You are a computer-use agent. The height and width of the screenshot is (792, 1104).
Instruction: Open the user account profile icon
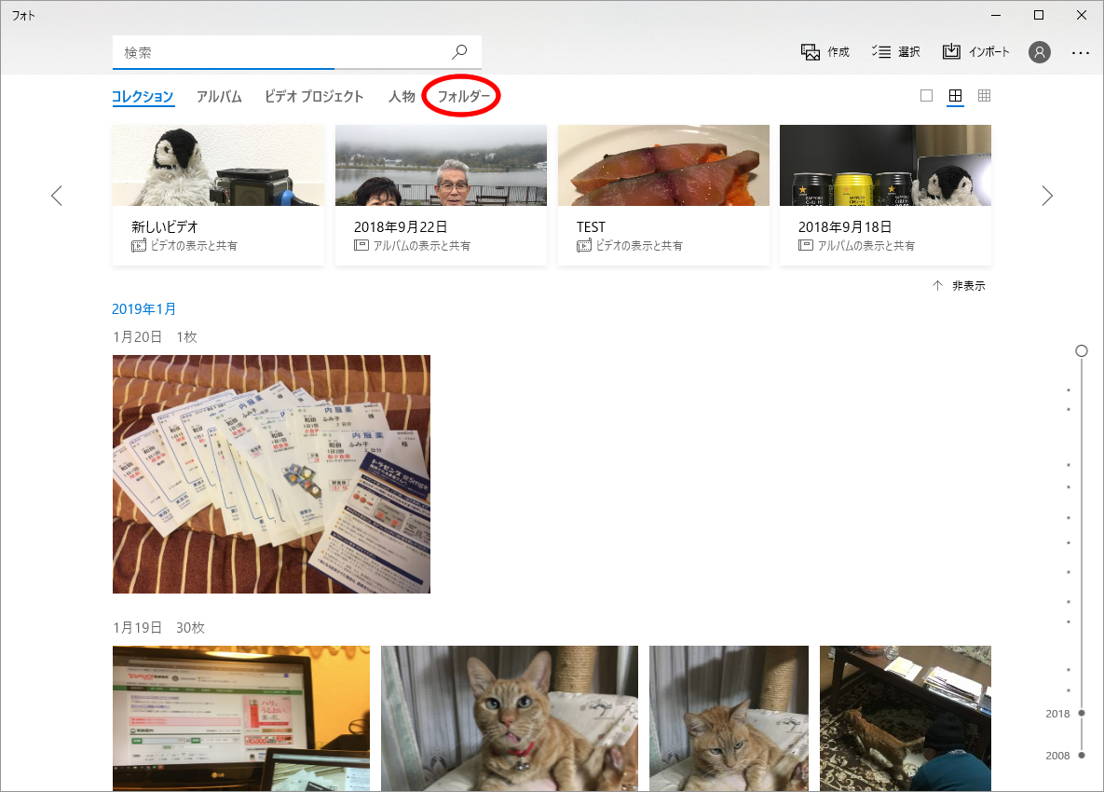tap(1039, 52)
